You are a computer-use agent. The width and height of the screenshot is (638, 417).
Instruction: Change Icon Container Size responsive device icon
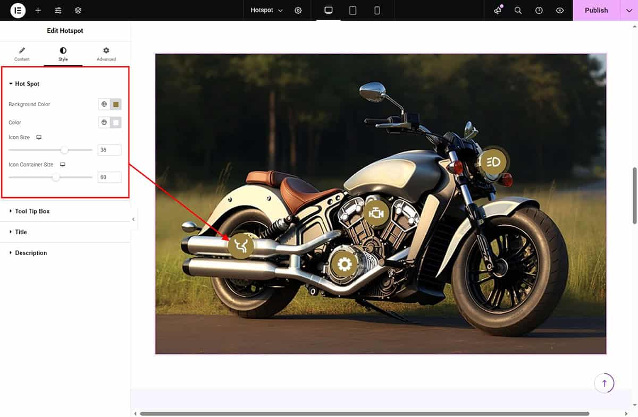click(62, 165)
